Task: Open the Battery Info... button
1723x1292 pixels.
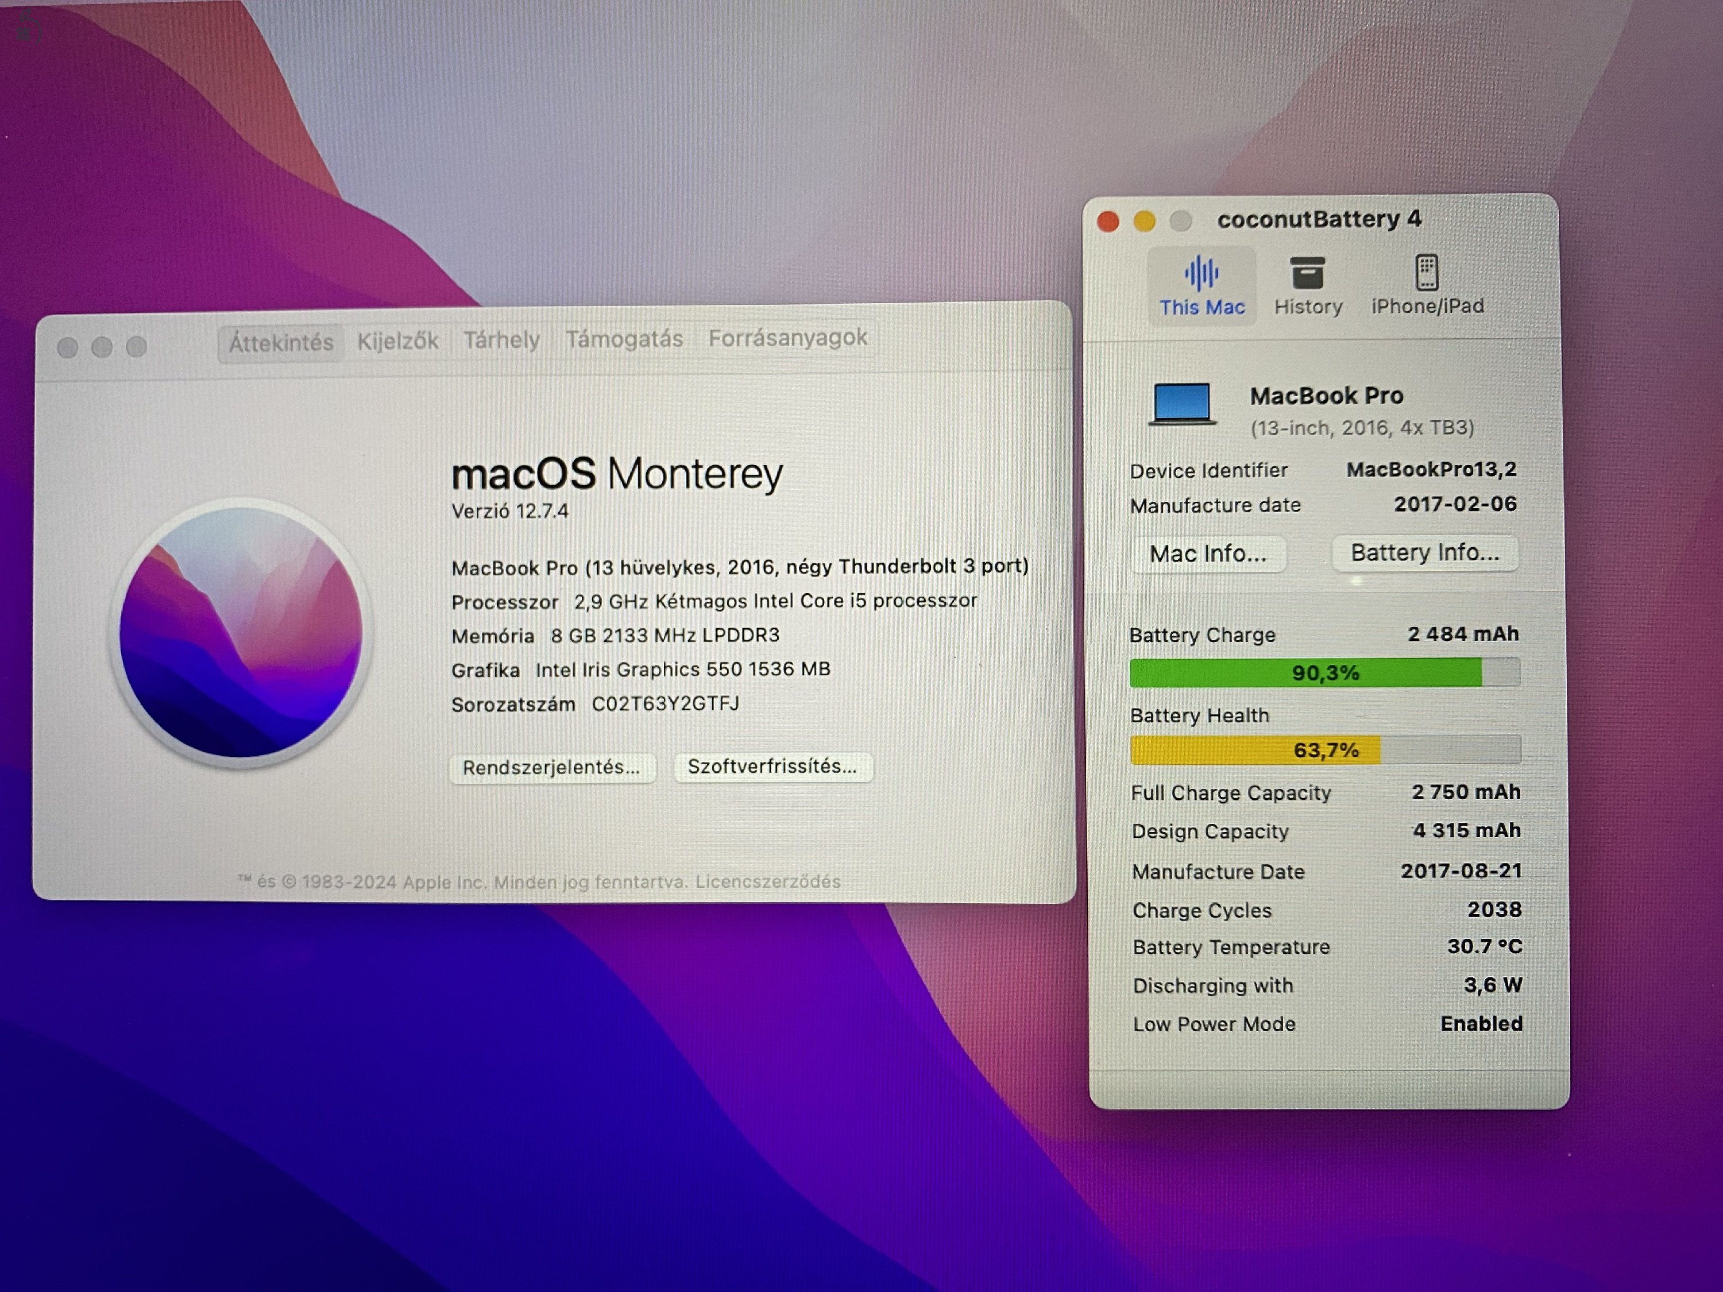Action: [1425, 553]
